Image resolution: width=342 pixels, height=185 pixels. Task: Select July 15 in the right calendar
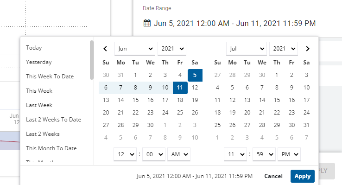point(277,100)
